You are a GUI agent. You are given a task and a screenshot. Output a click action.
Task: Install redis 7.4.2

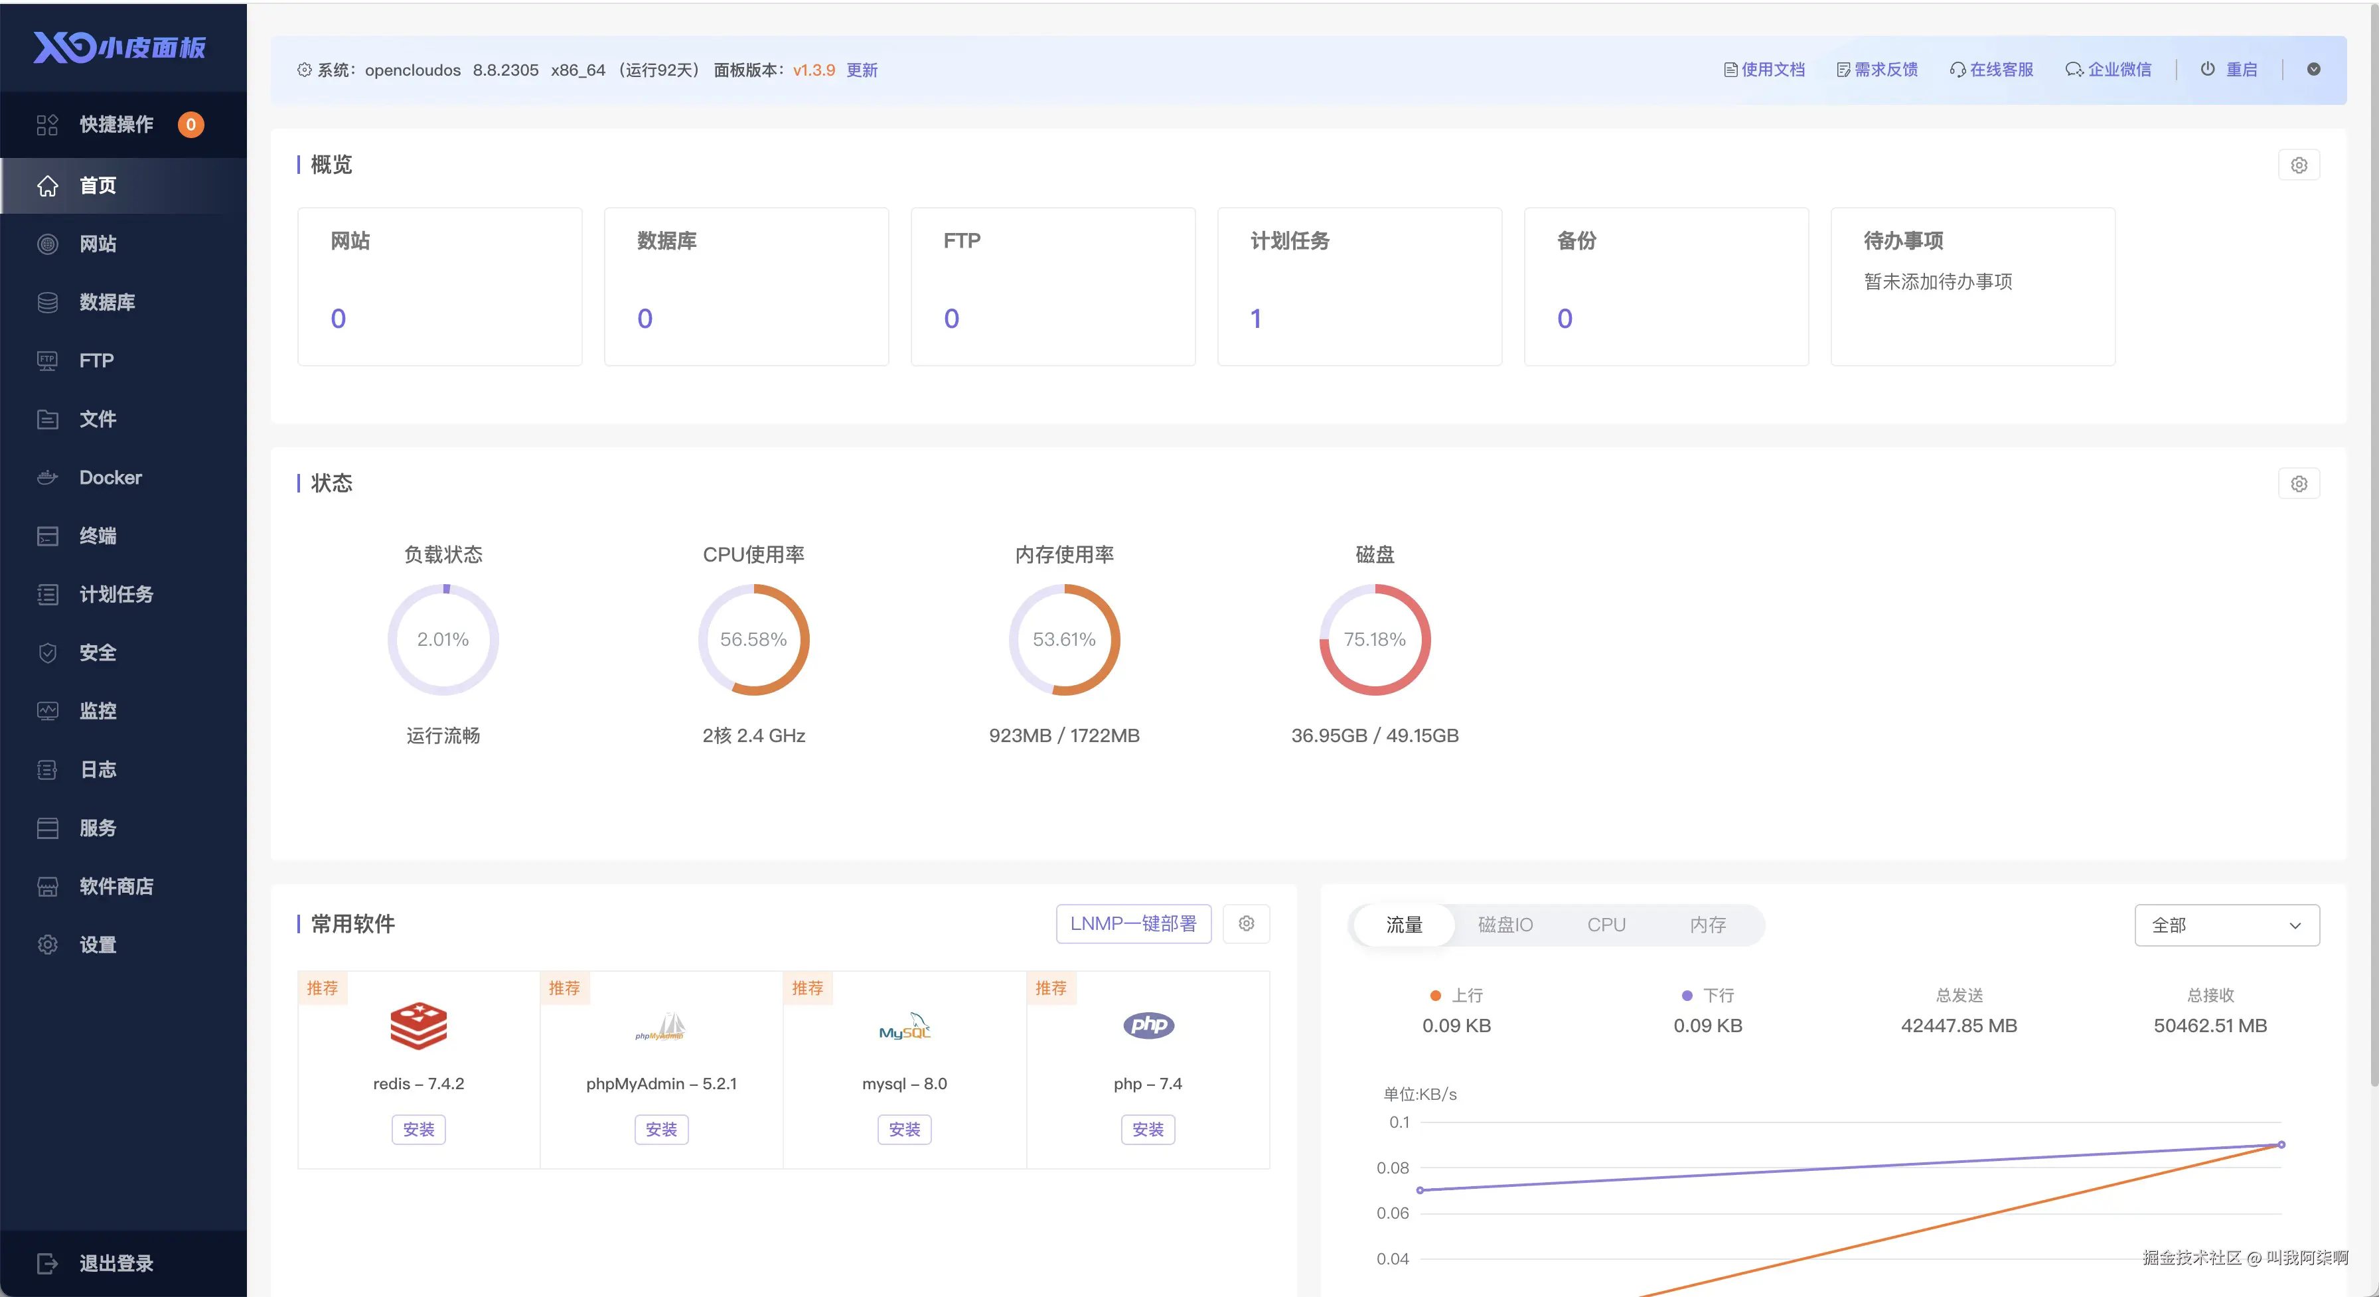point(418,1129)
